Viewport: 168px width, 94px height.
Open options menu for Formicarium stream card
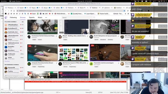click(57, 36)
